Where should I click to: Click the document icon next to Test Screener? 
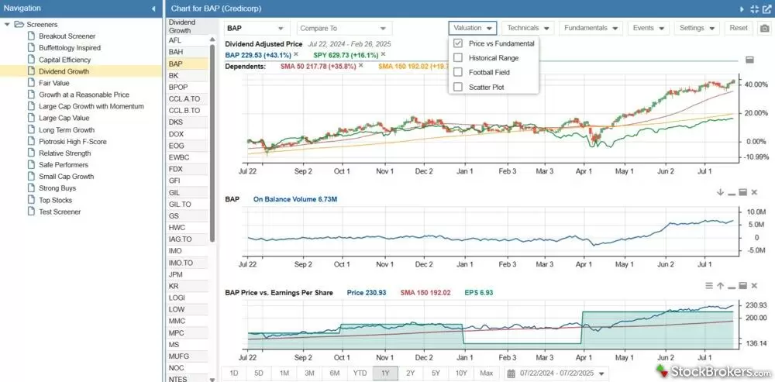tap(31, 212)
